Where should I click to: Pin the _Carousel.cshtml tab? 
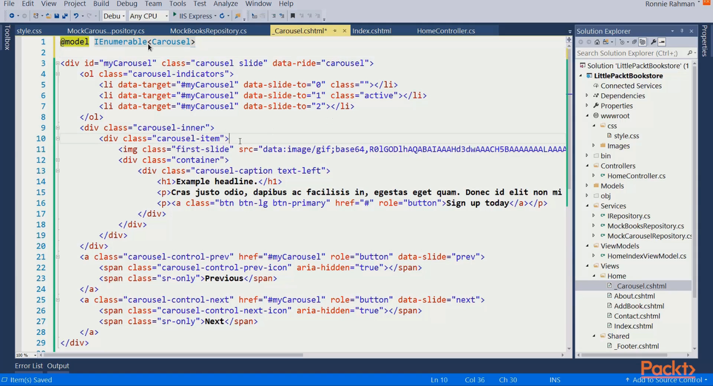(x=335, y=31)
